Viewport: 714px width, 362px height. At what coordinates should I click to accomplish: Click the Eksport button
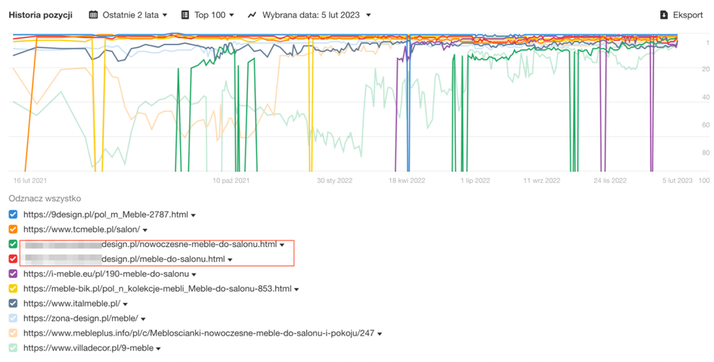tap(681, 14)
